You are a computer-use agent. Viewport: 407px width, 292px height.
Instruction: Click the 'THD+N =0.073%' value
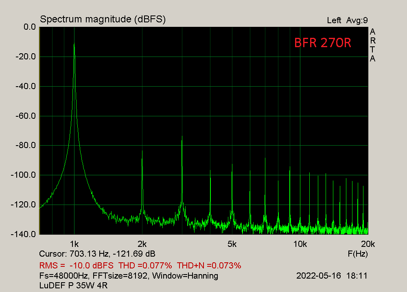[209, 266]
